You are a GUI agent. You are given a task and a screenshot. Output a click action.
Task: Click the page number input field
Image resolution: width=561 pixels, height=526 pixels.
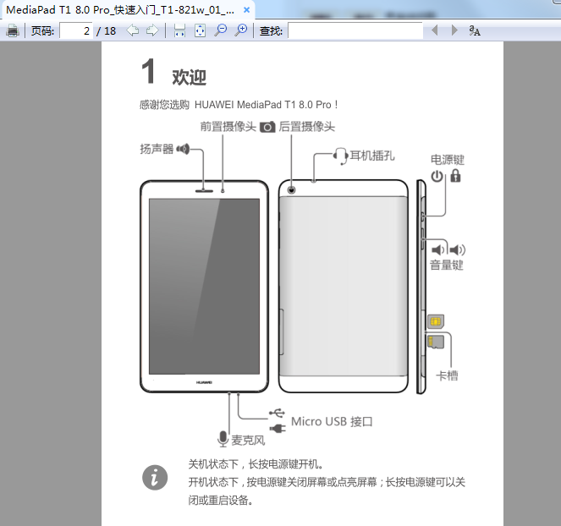[76, 30]
